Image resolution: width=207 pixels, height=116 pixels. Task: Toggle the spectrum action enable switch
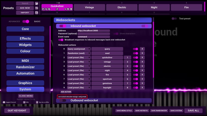[x=135, y=79]
